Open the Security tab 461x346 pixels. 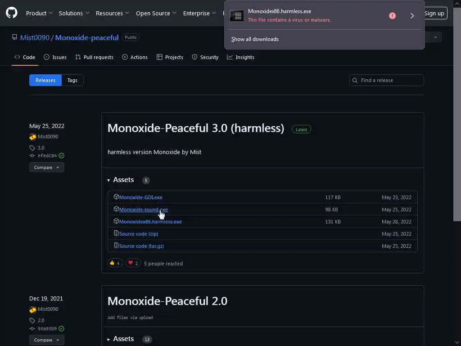point(205,57)
